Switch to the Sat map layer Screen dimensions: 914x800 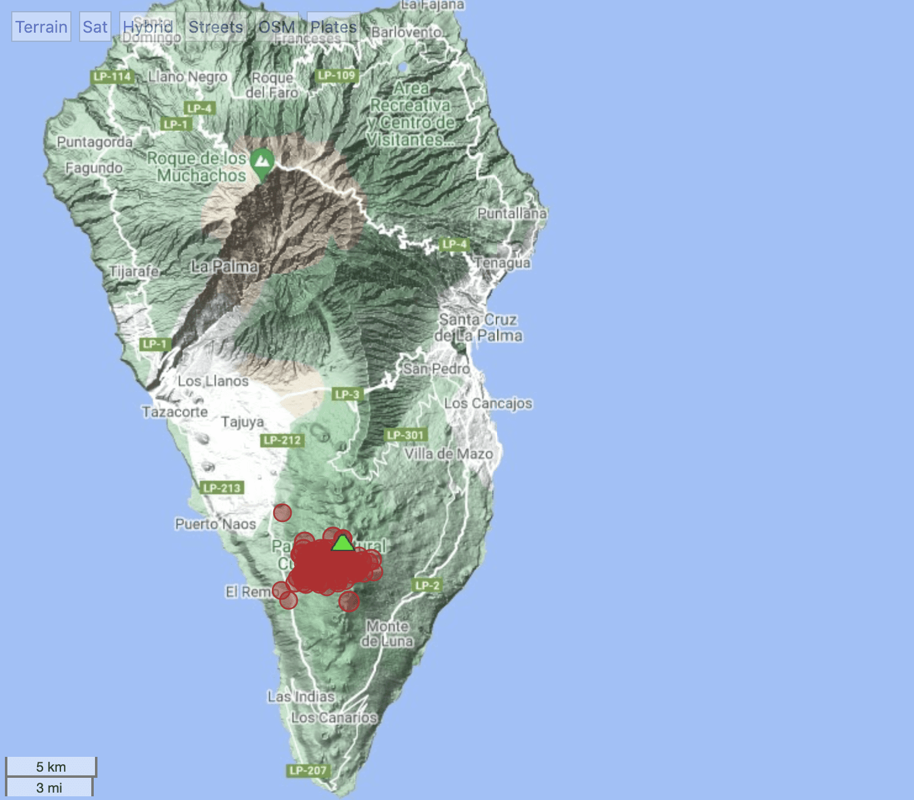coord(95,27)
